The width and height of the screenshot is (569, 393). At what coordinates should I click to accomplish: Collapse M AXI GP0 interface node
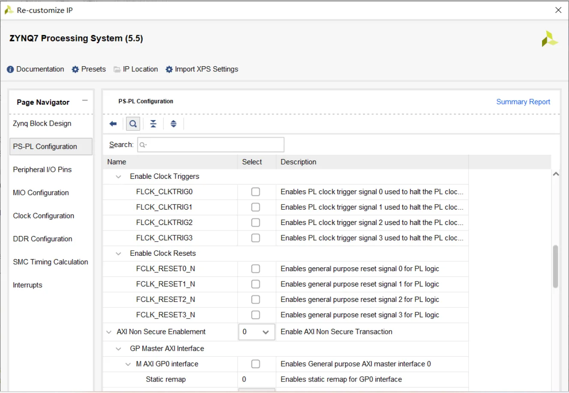(128, 364)
